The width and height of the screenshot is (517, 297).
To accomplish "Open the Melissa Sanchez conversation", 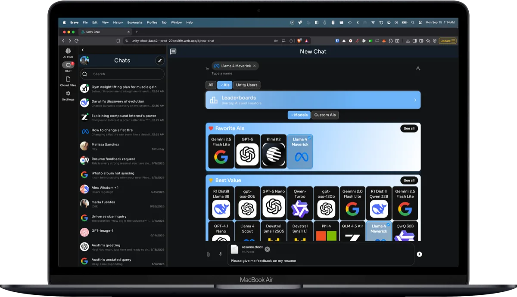I will coord(122,147).
